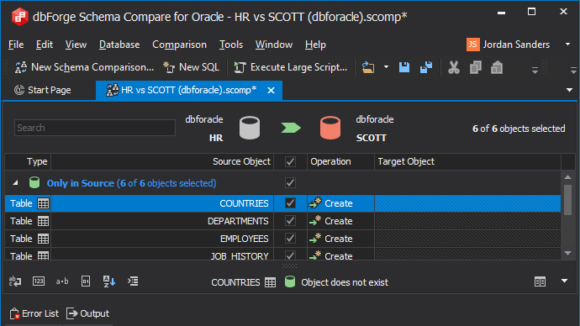The height and width of the screenshot is (326, 580).
Task: Click the Type column header
Action: click(x=28, y=161)
